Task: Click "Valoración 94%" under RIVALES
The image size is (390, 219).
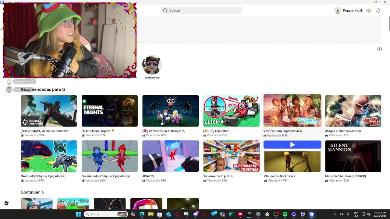Action: pos(156,181)
